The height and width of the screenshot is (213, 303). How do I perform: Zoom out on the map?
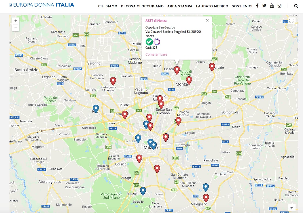(x=16, y=28)
